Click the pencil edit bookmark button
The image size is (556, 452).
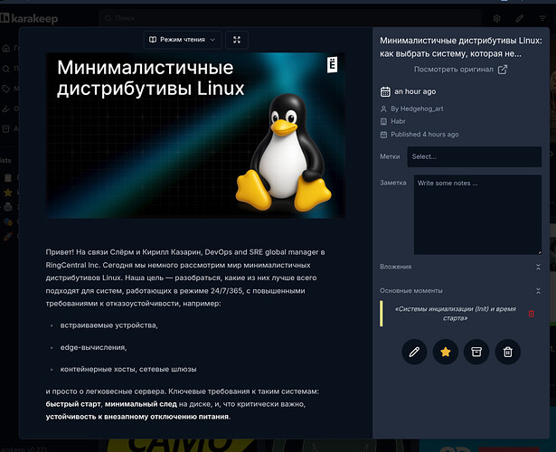[x=414, y=352]
